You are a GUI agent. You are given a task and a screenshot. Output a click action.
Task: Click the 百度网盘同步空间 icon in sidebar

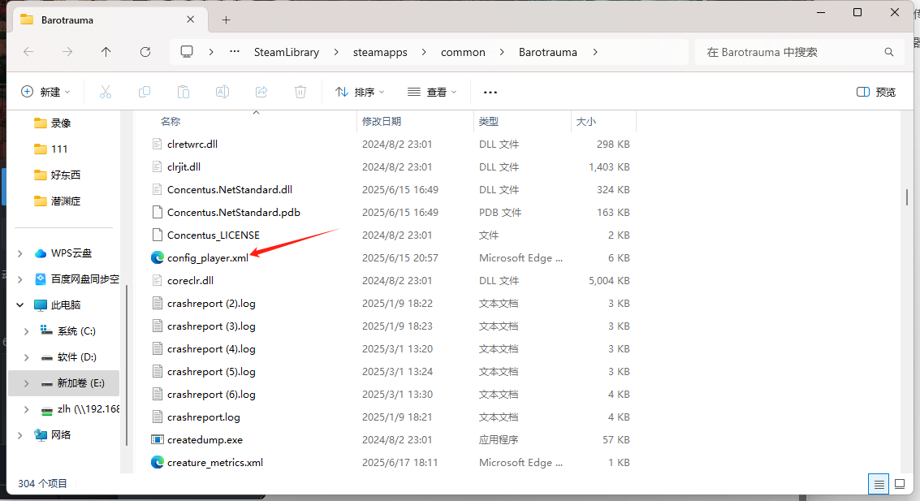click(x=41, y=279)
